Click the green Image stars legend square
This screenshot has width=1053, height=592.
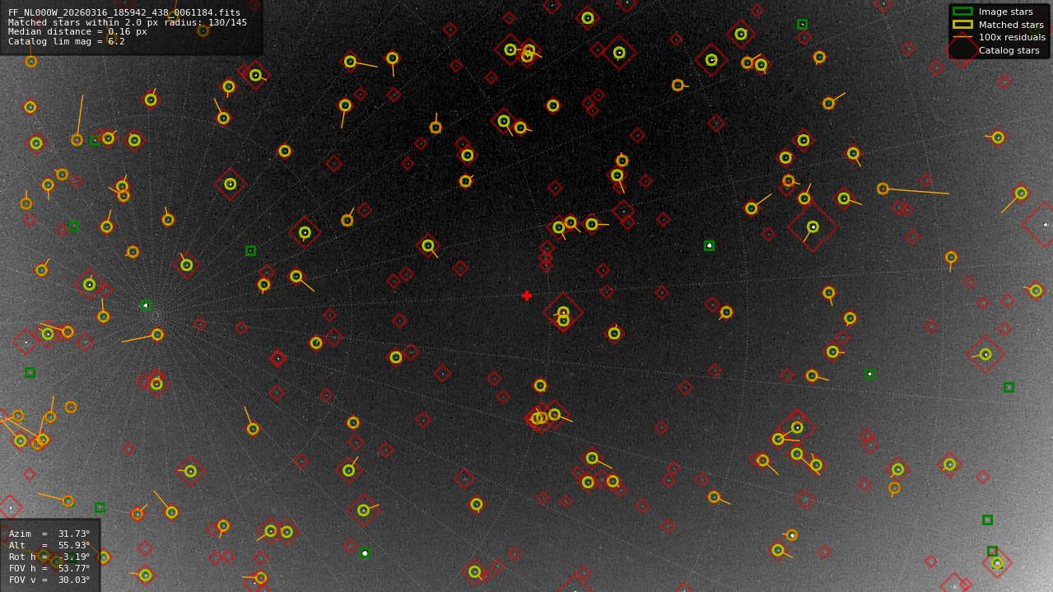pyautogui.click(x=962, y=12)
